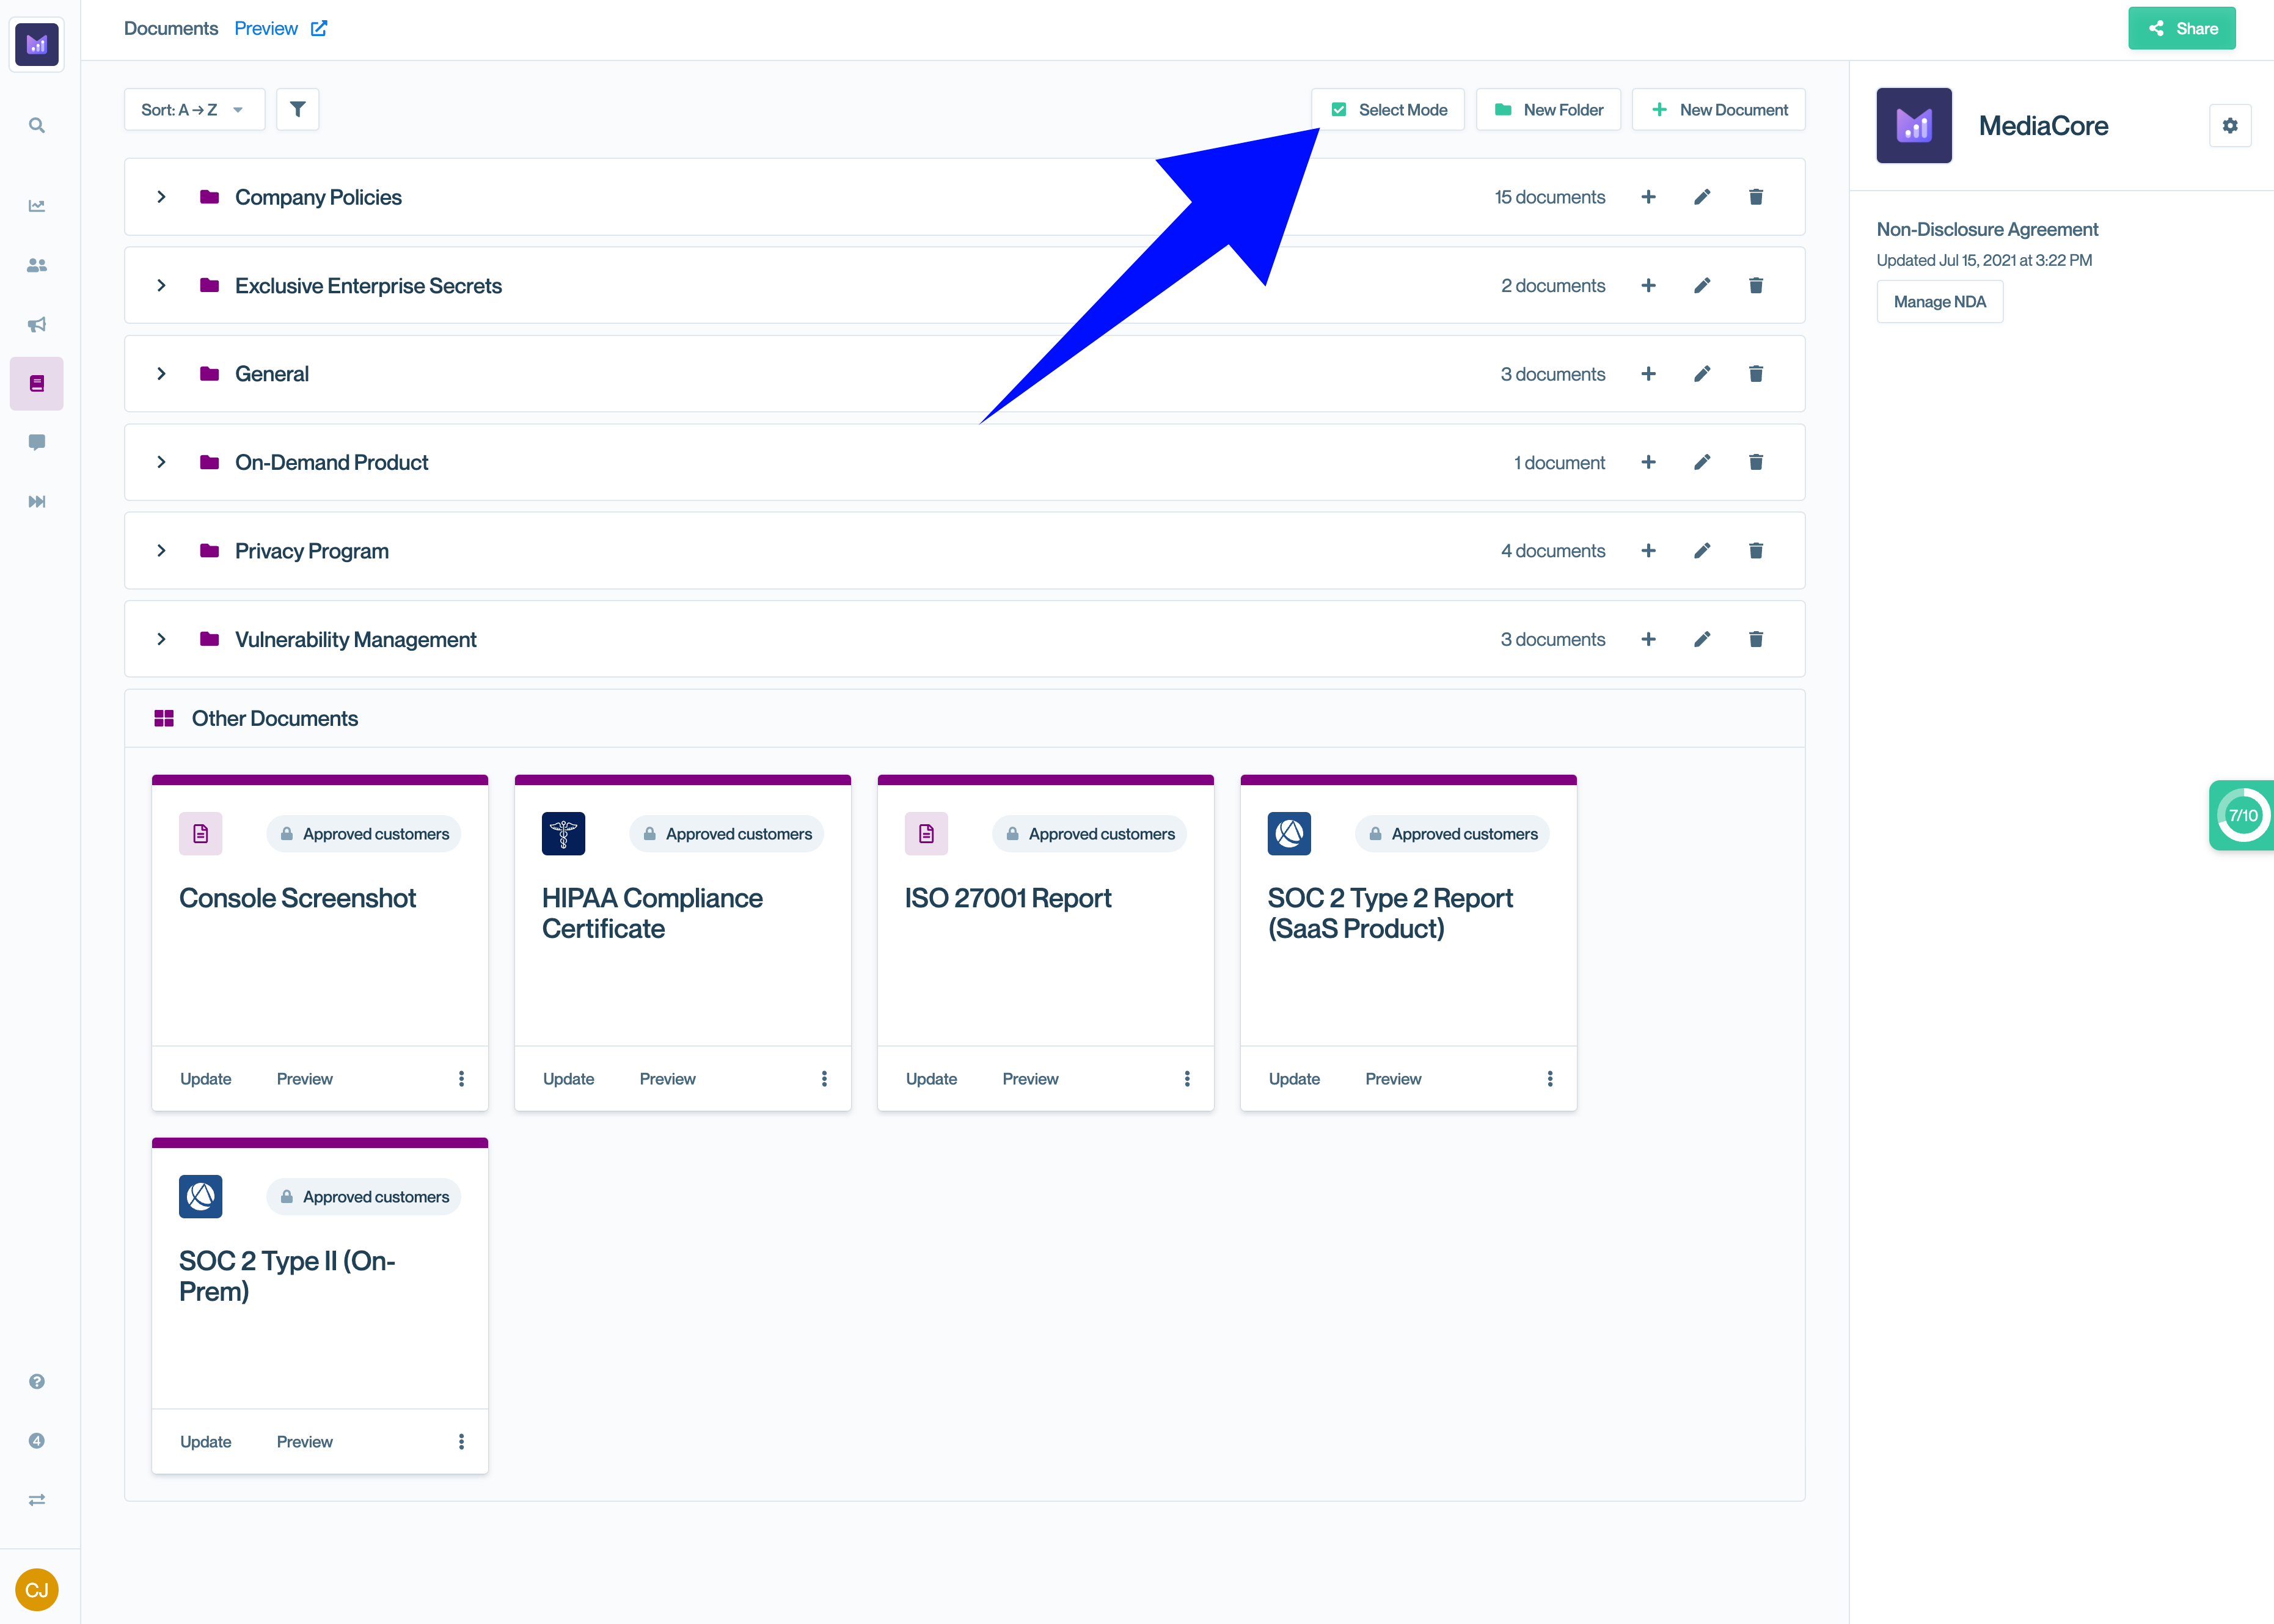The height and width of the screenshot is (1624, 2274).
Task: Open the Sort A→Z dropdown
Action: (194, 110)
